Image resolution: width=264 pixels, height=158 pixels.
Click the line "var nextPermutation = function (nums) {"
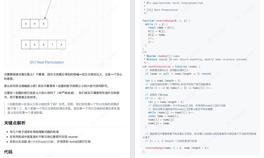pyautogui.click(x=171, y=66)
